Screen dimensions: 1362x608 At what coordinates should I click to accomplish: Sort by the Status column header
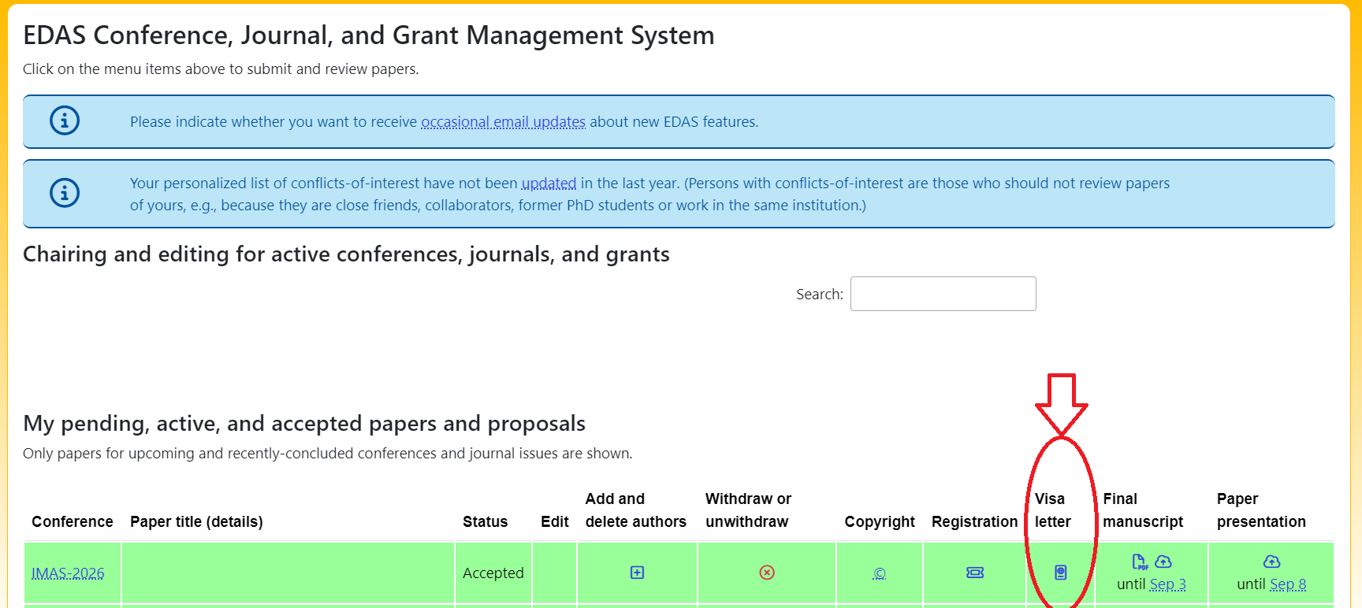point(485,521)
